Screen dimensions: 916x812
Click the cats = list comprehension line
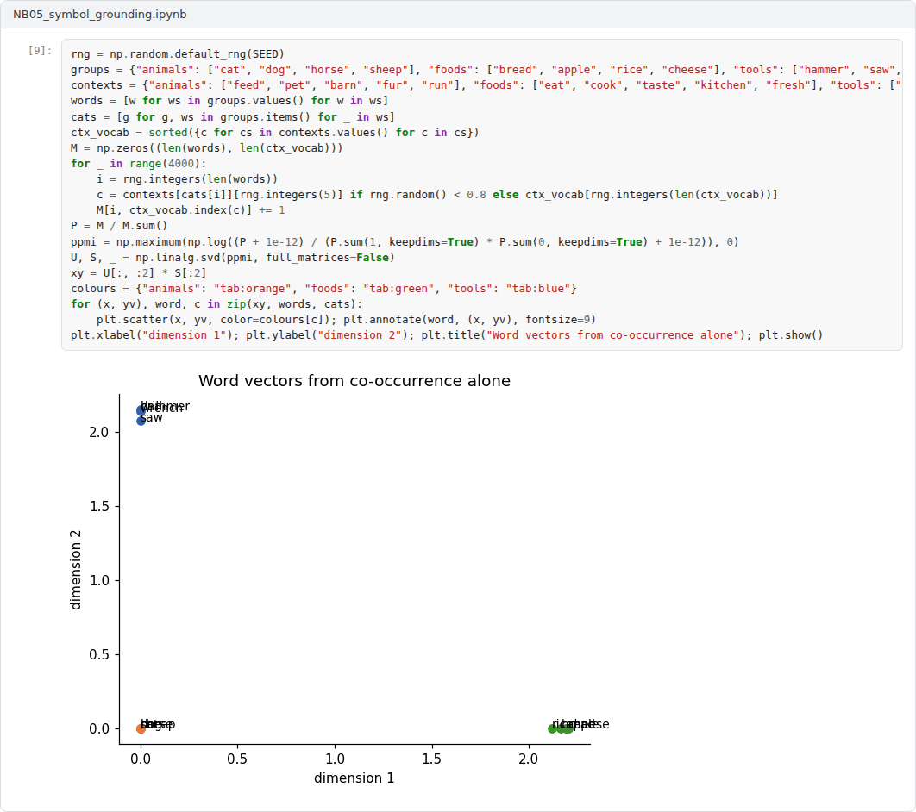233,116
